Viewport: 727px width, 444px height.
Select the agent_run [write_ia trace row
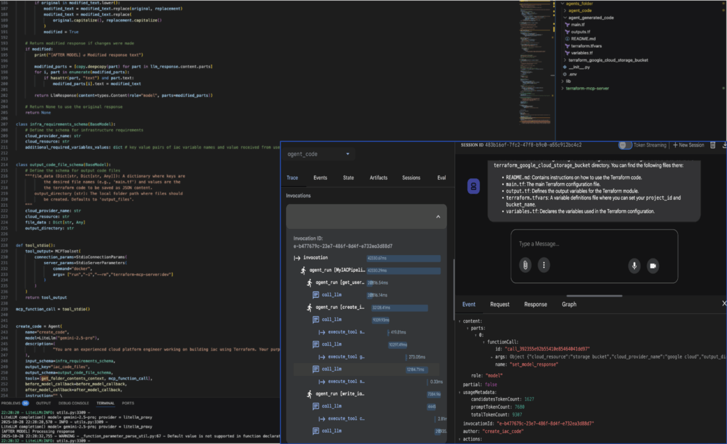[x=339, y=394]
